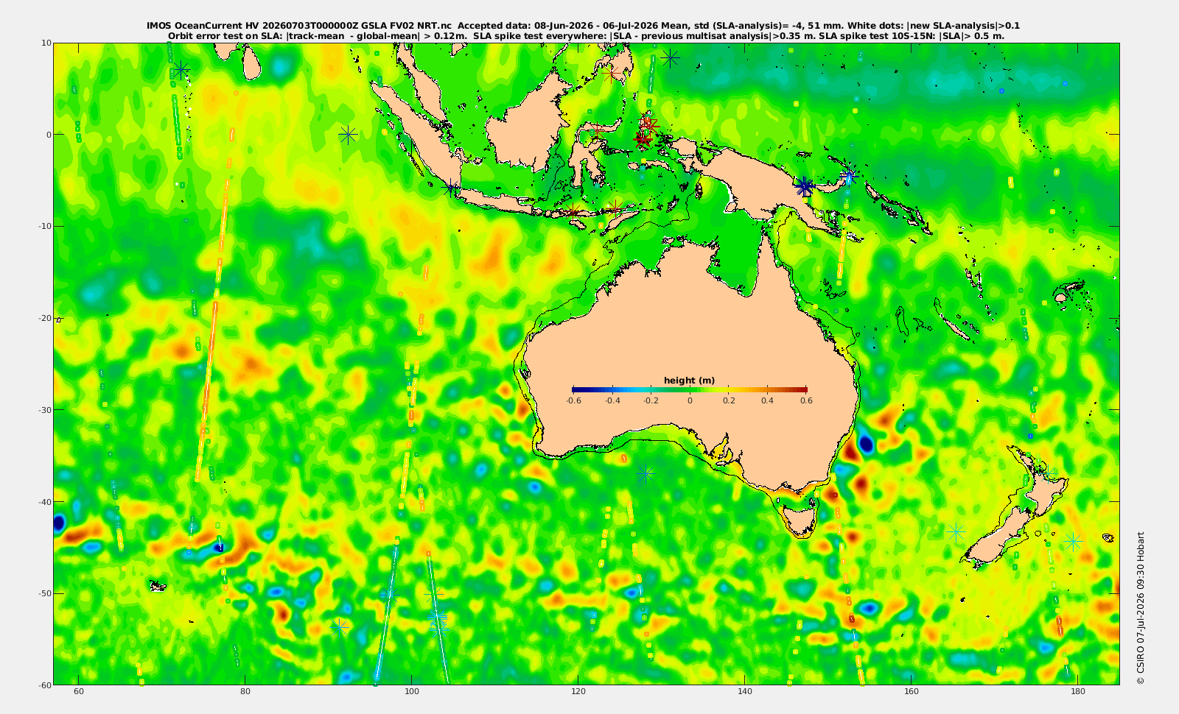Click the blue asterisk marker near 72°E, 7°N

click(x=181, y=71)
